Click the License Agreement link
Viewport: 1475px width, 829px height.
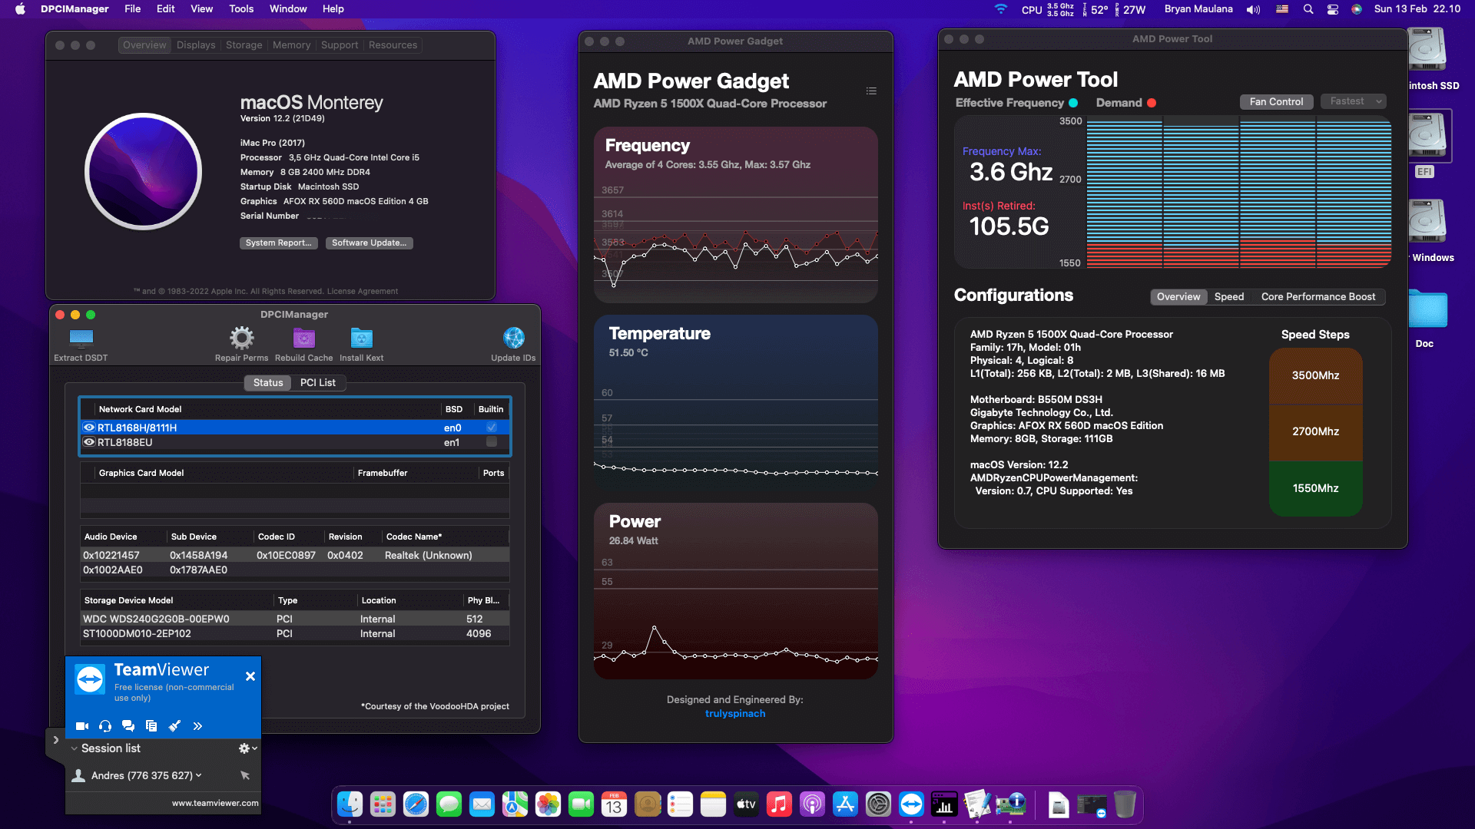(362, 291)
